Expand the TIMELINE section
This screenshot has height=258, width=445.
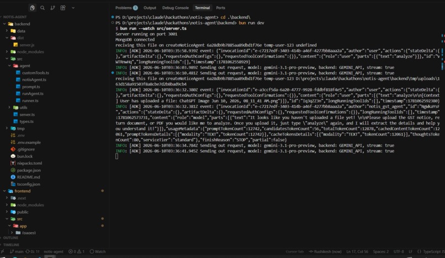pyautogui.click(x=11, y=245)
